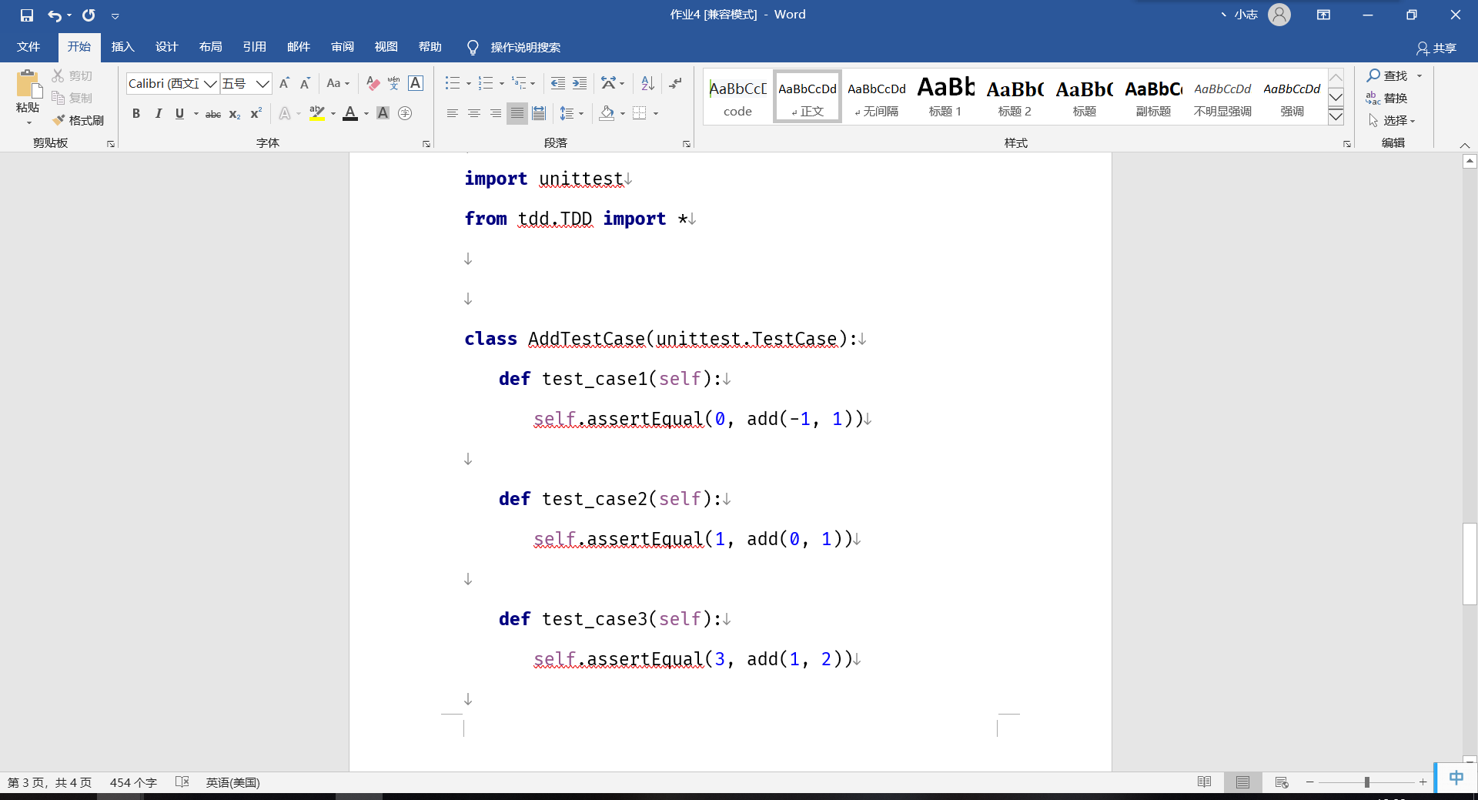Screen dimensions: 1478x800
Task: Apply the yellow text highlight color
Action: point(317,113)
